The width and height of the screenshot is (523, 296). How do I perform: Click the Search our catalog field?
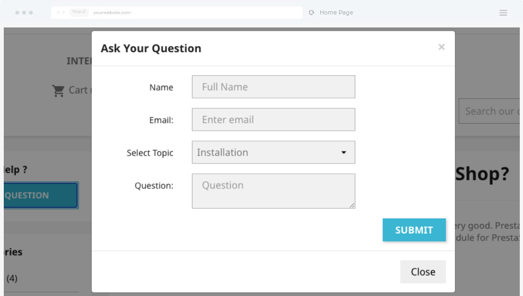[x=491, y=111]
